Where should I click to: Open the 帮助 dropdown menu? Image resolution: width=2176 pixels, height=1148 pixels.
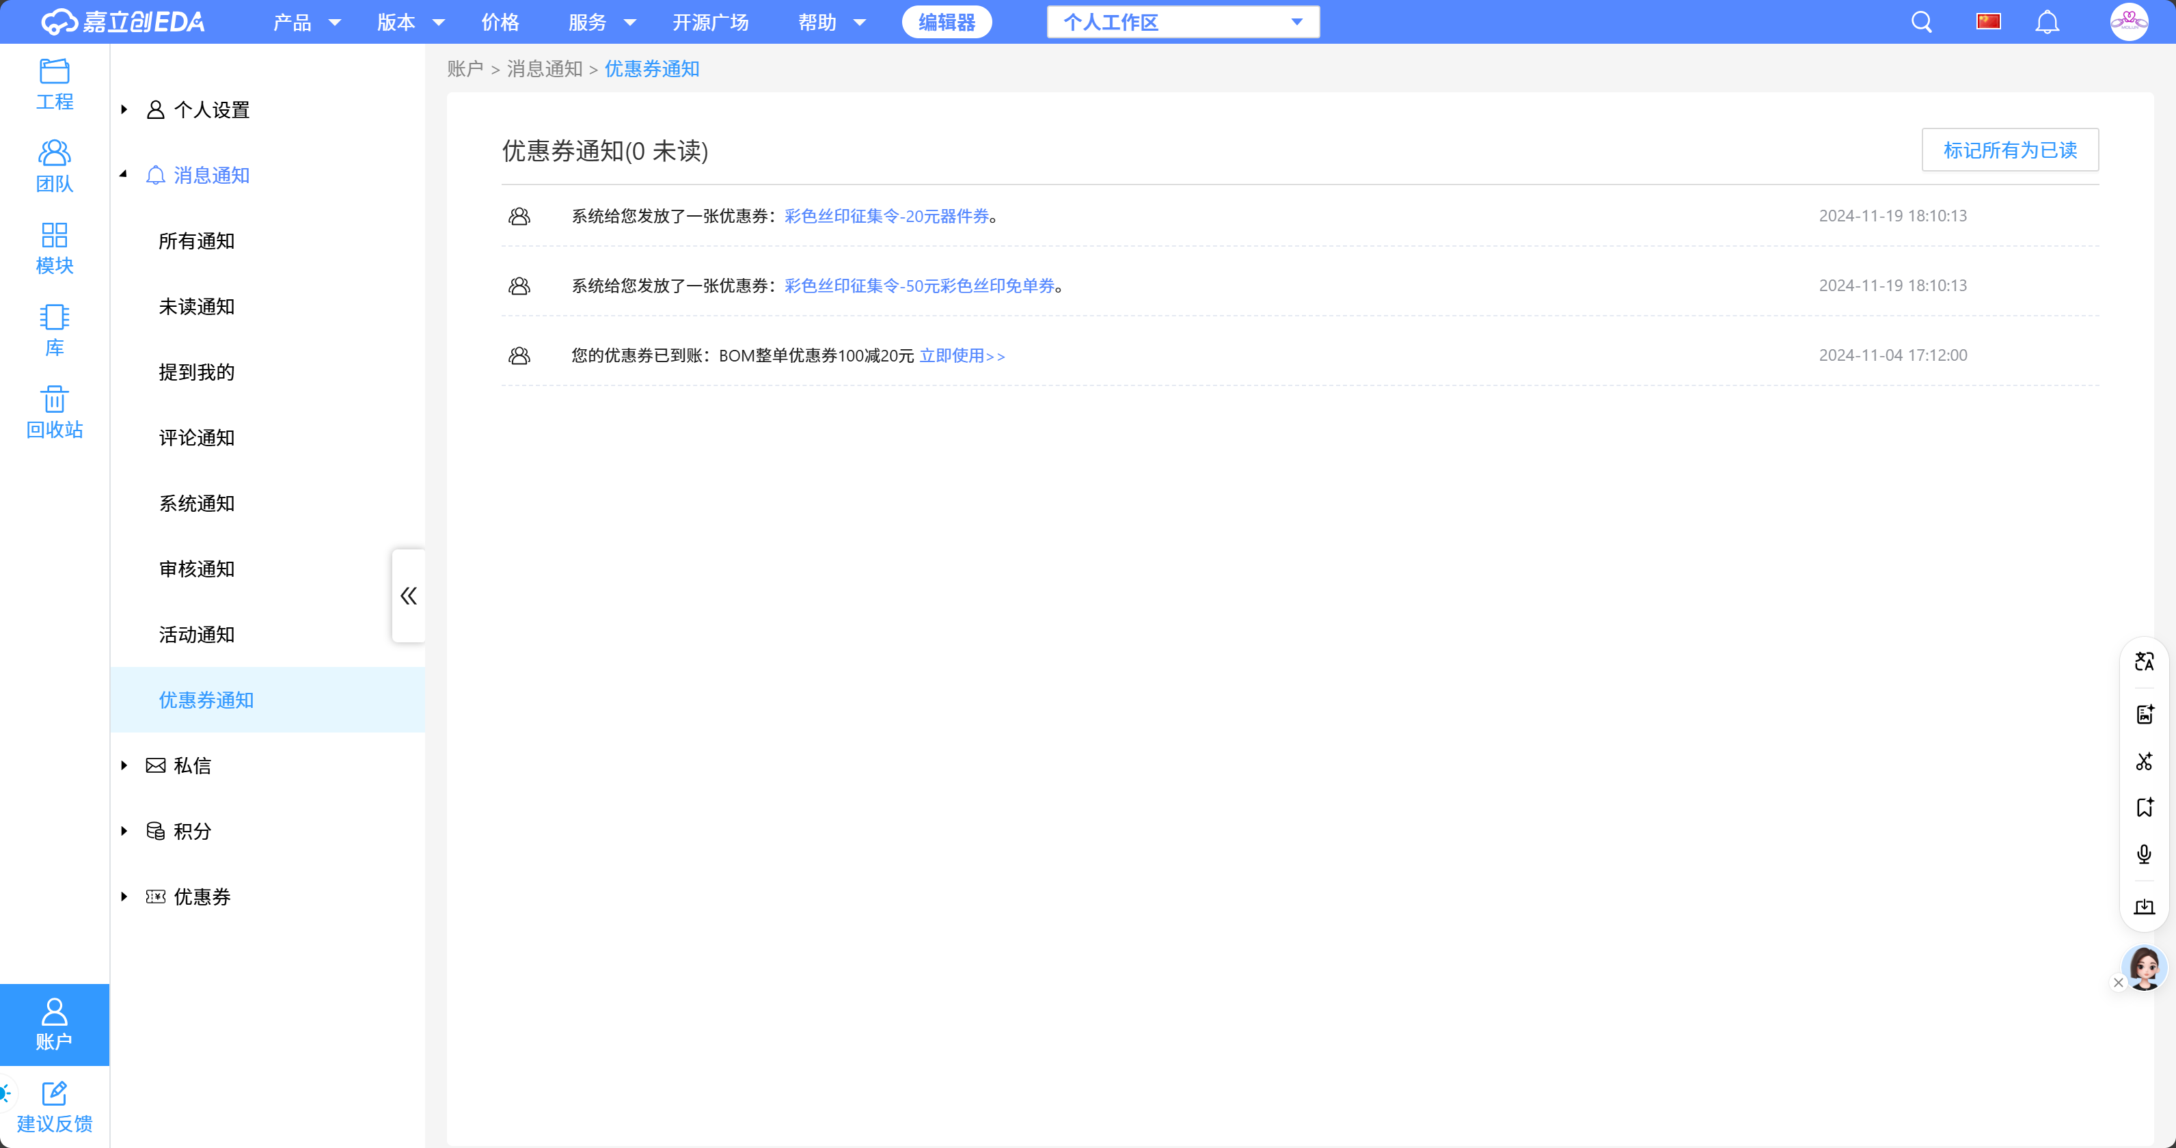click(x=832, y=22)
